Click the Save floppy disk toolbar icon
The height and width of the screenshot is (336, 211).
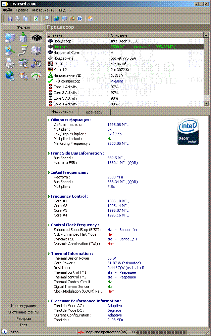tap(10, 19)
